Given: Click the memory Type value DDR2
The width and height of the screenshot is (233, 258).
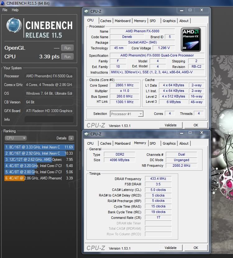Looking at the screenshot, I should pos(120,154).
